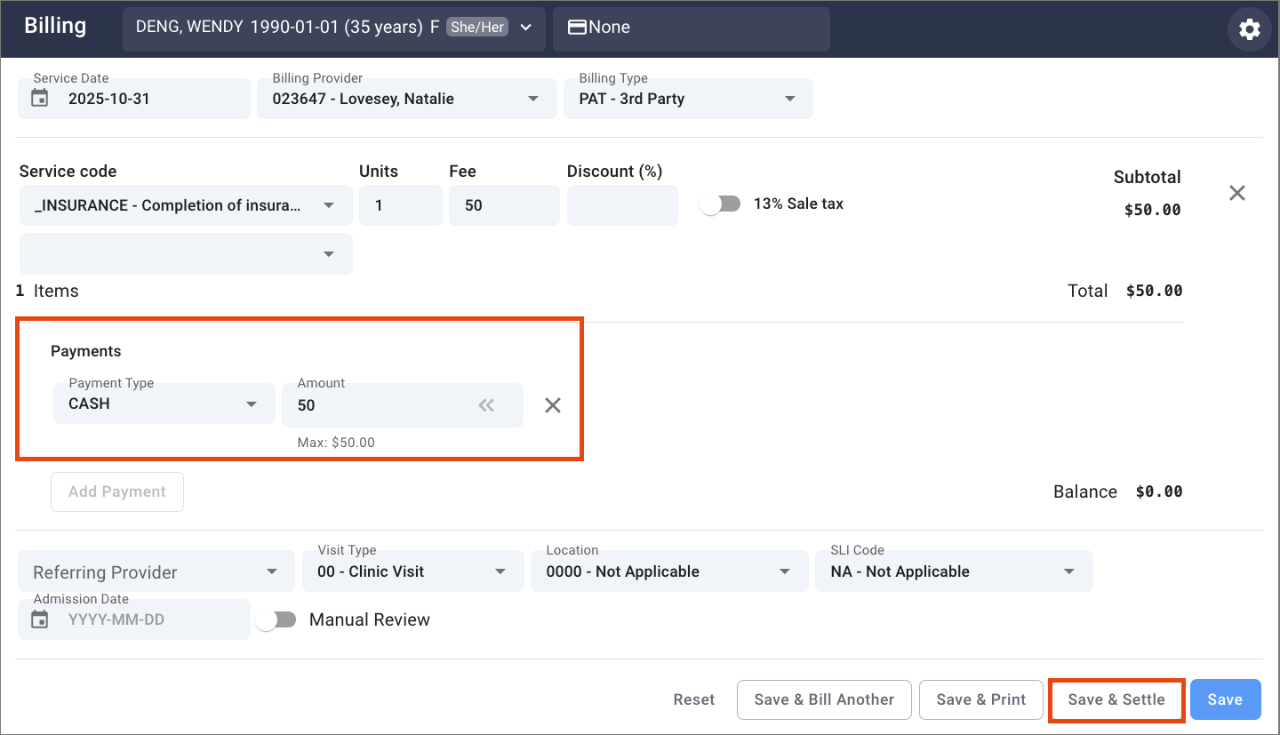The image size is (1280, 735).
Task: Click the Service Date calendar icon
Action: coord(40,99)
